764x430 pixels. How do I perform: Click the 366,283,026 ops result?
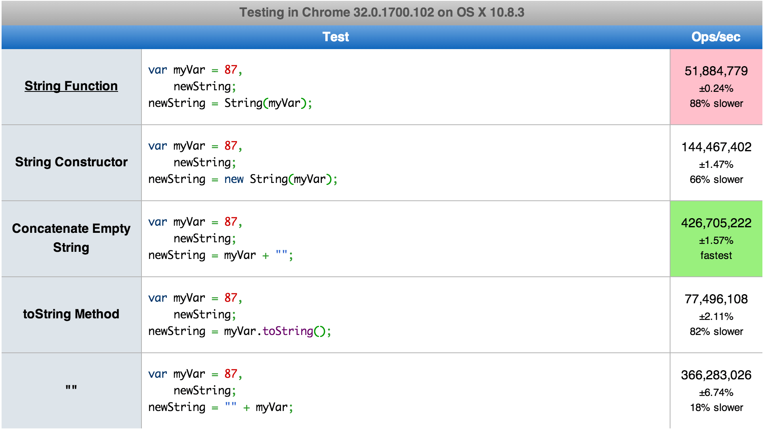(x=716, y=375)
